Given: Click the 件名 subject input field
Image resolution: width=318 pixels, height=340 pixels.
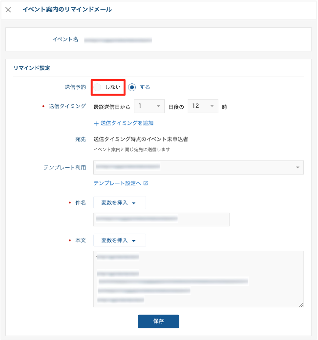Looking at the screenshot, I should coord(161,220).
